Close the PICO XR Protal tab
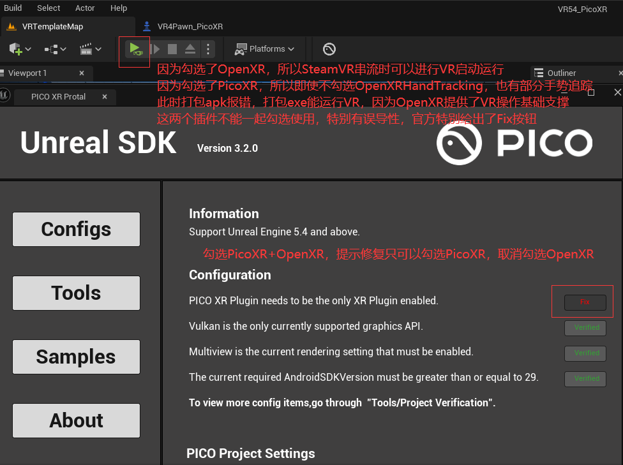 click(105, 96)
